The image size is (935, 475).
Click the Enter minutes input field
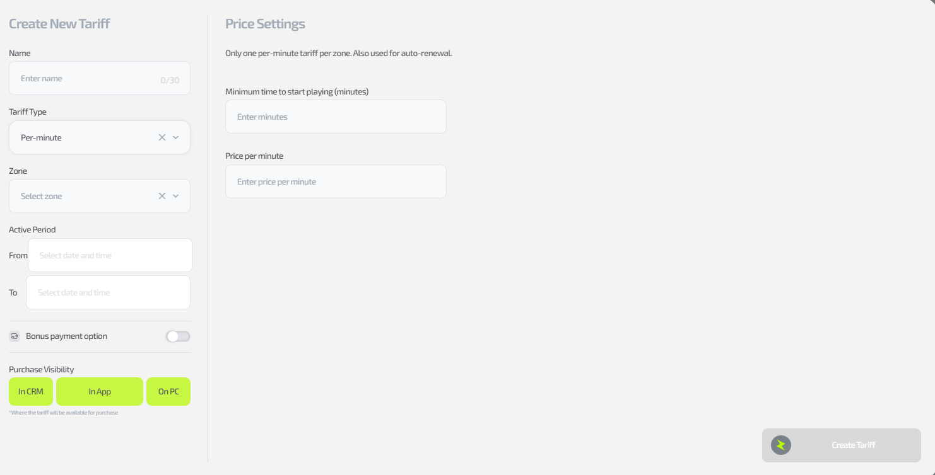[336, 117]
